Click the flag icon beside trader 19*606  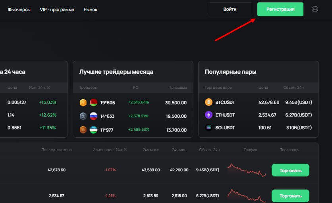(x=94, y=103)
